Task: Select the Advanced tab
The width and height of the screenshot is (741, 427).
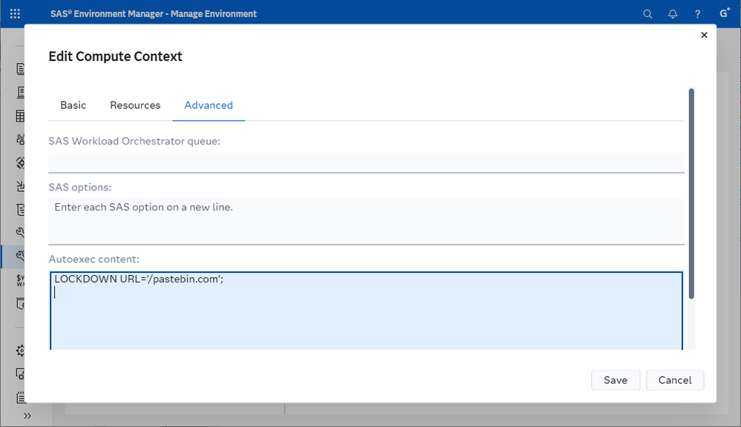Action: coord(208,105)
